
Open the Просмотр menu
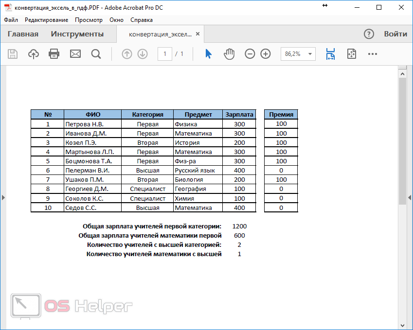89,20
